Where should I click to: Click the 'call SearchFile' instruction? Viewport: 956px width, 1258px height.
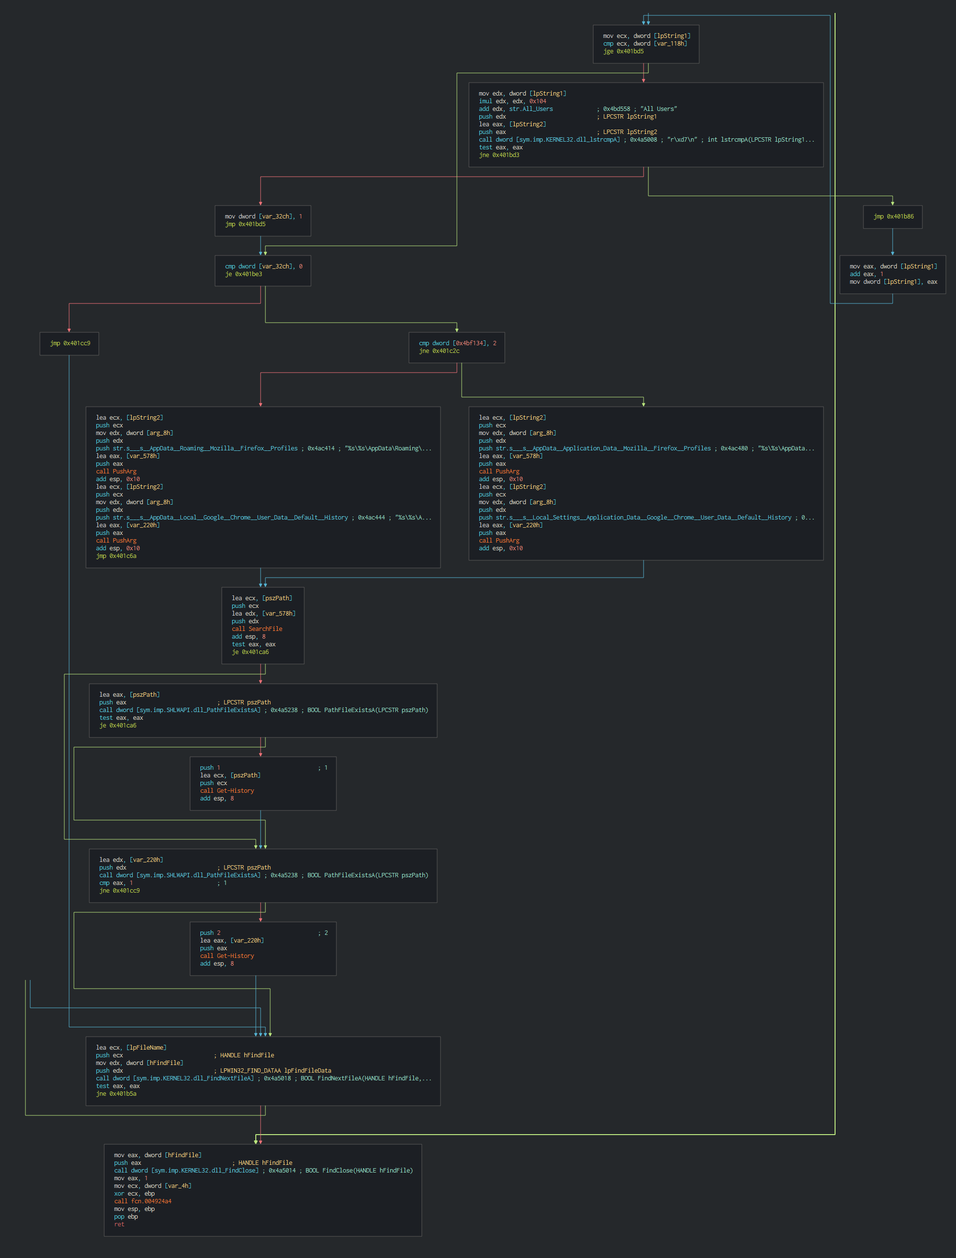257,629
